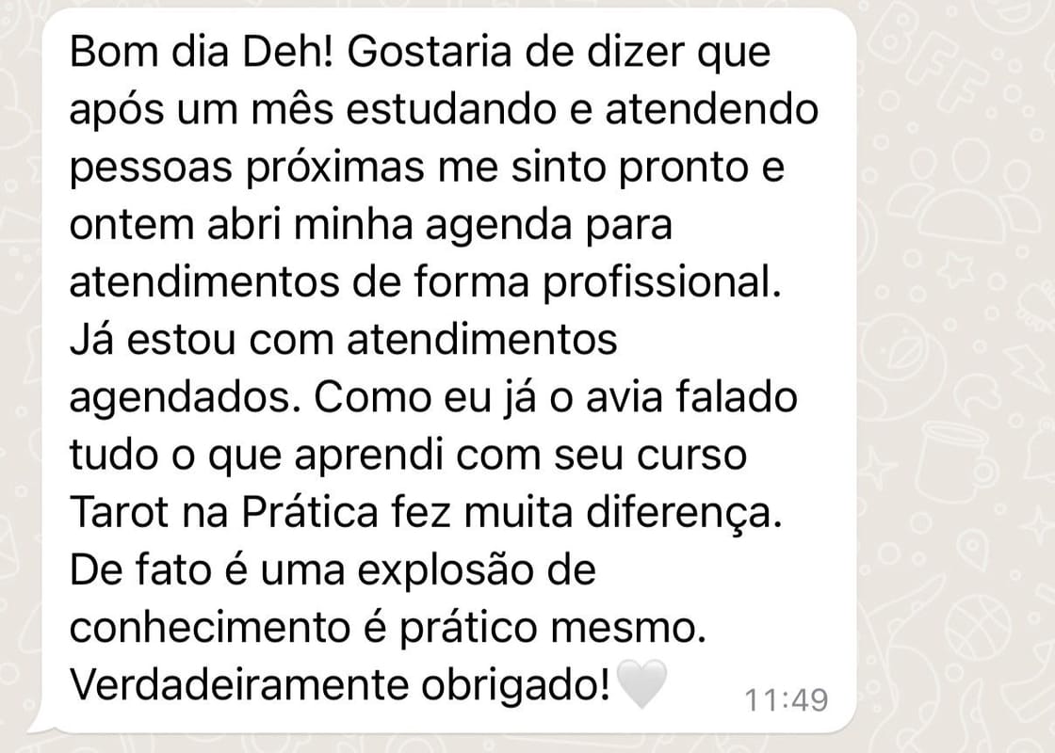Select the word "conhecimento"
The image size is (1055, 753).
pyautogui.click(x=210, y=628)
